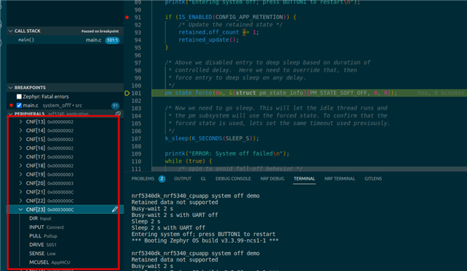
Task: Click 'while (true)' on line 110
Action: point(189,161)
